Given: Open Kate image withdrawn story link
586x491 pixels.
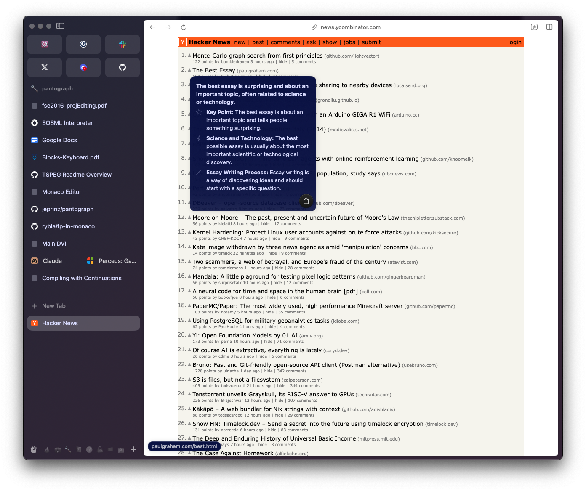Looking at the screenshot, I should coord(300,247).
